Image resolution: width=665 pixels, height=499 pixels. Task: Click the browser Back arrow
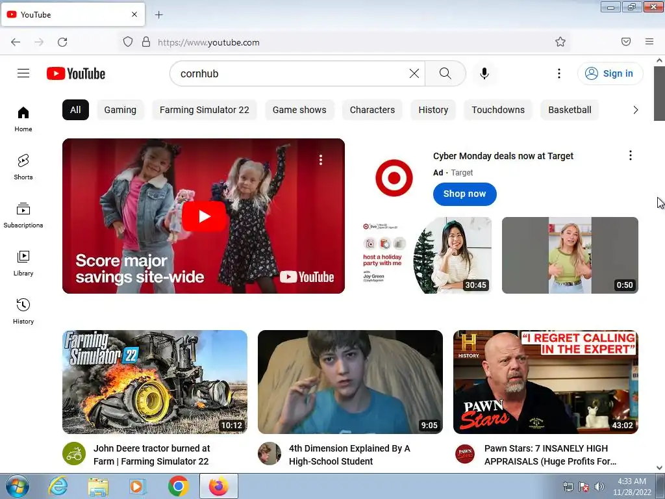(16, 42)
